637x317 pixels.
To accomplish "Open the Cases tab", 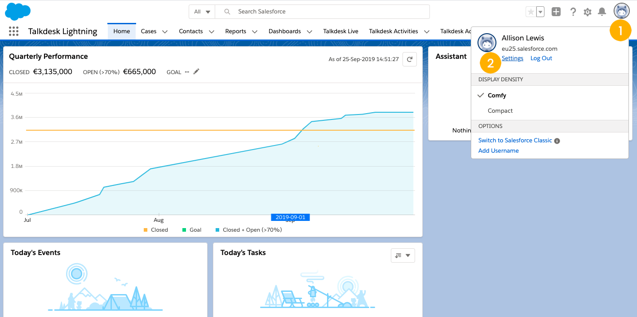I will coord(149,31).
